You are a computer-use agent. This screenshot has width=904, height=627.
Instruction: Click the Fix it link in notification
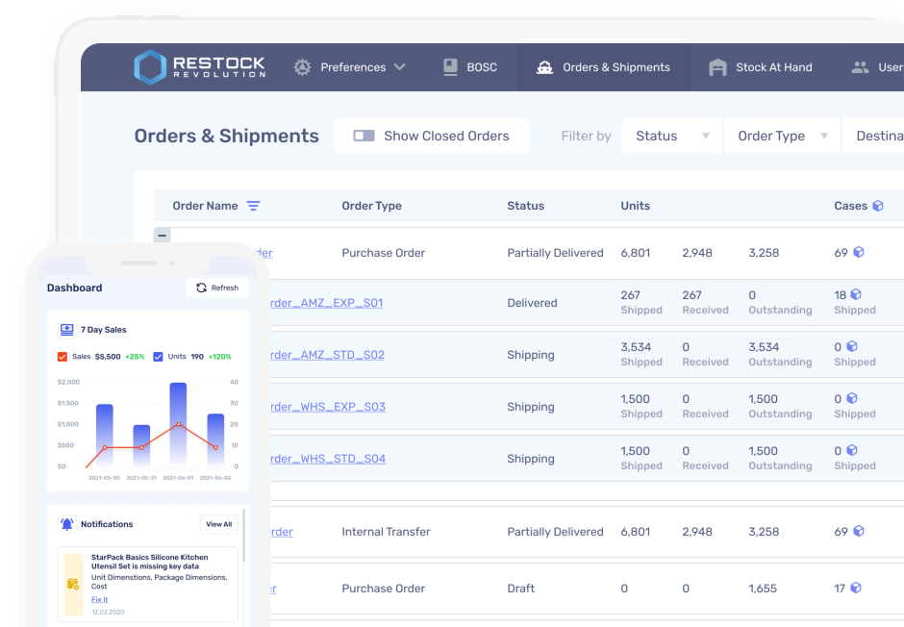click(x=99, y=599)
